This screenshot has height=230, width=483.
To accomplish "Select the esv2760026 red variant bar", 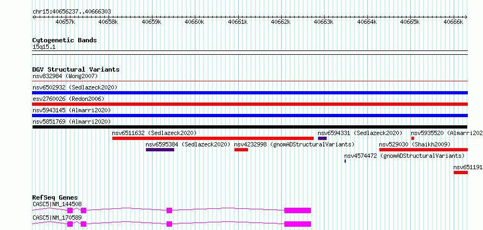I will 250,104.
